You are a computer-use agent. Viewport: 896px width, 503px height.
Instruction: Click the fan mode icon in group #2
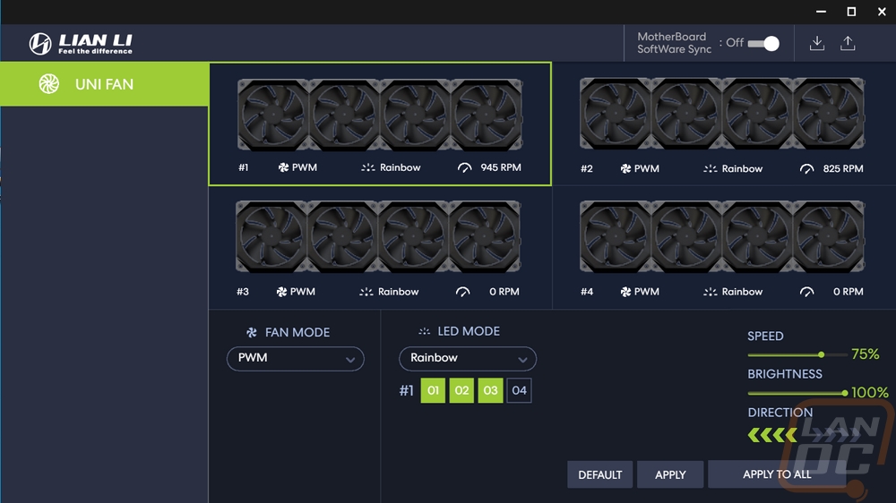click(x=625, y=168)
